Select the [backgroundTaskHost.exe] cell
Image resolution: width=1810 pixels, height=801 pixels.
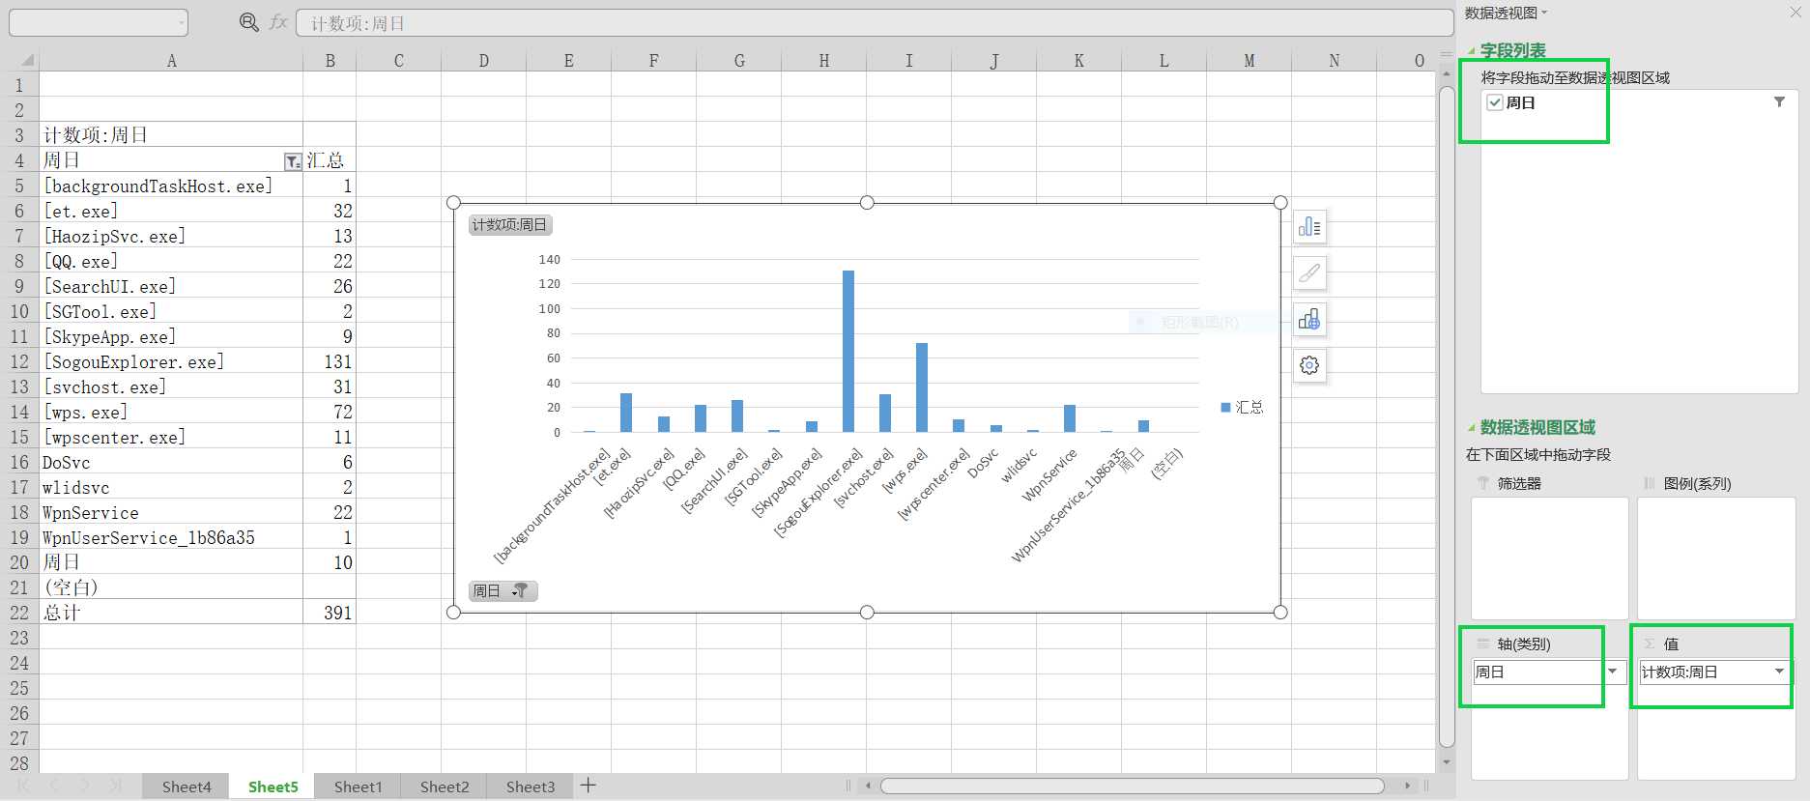click(x=171, y=186)
